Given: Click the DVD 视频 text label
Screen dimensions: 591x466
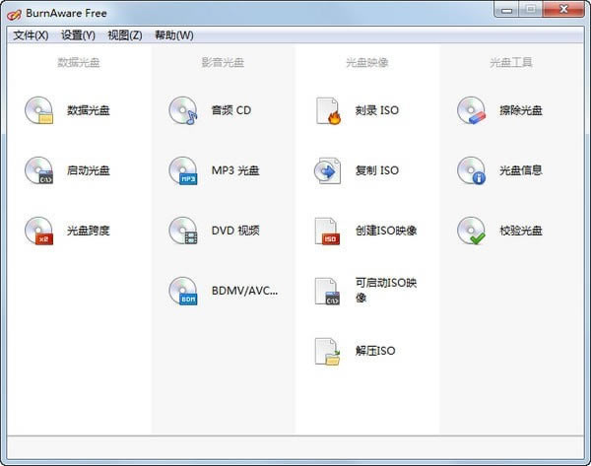Looking at the screenshot, I should point(235,231).
